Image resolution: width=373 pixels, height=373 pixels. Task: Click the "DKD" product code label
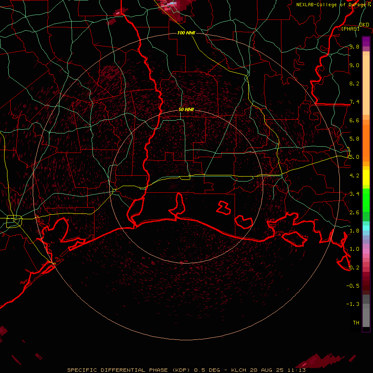point(364,25)
